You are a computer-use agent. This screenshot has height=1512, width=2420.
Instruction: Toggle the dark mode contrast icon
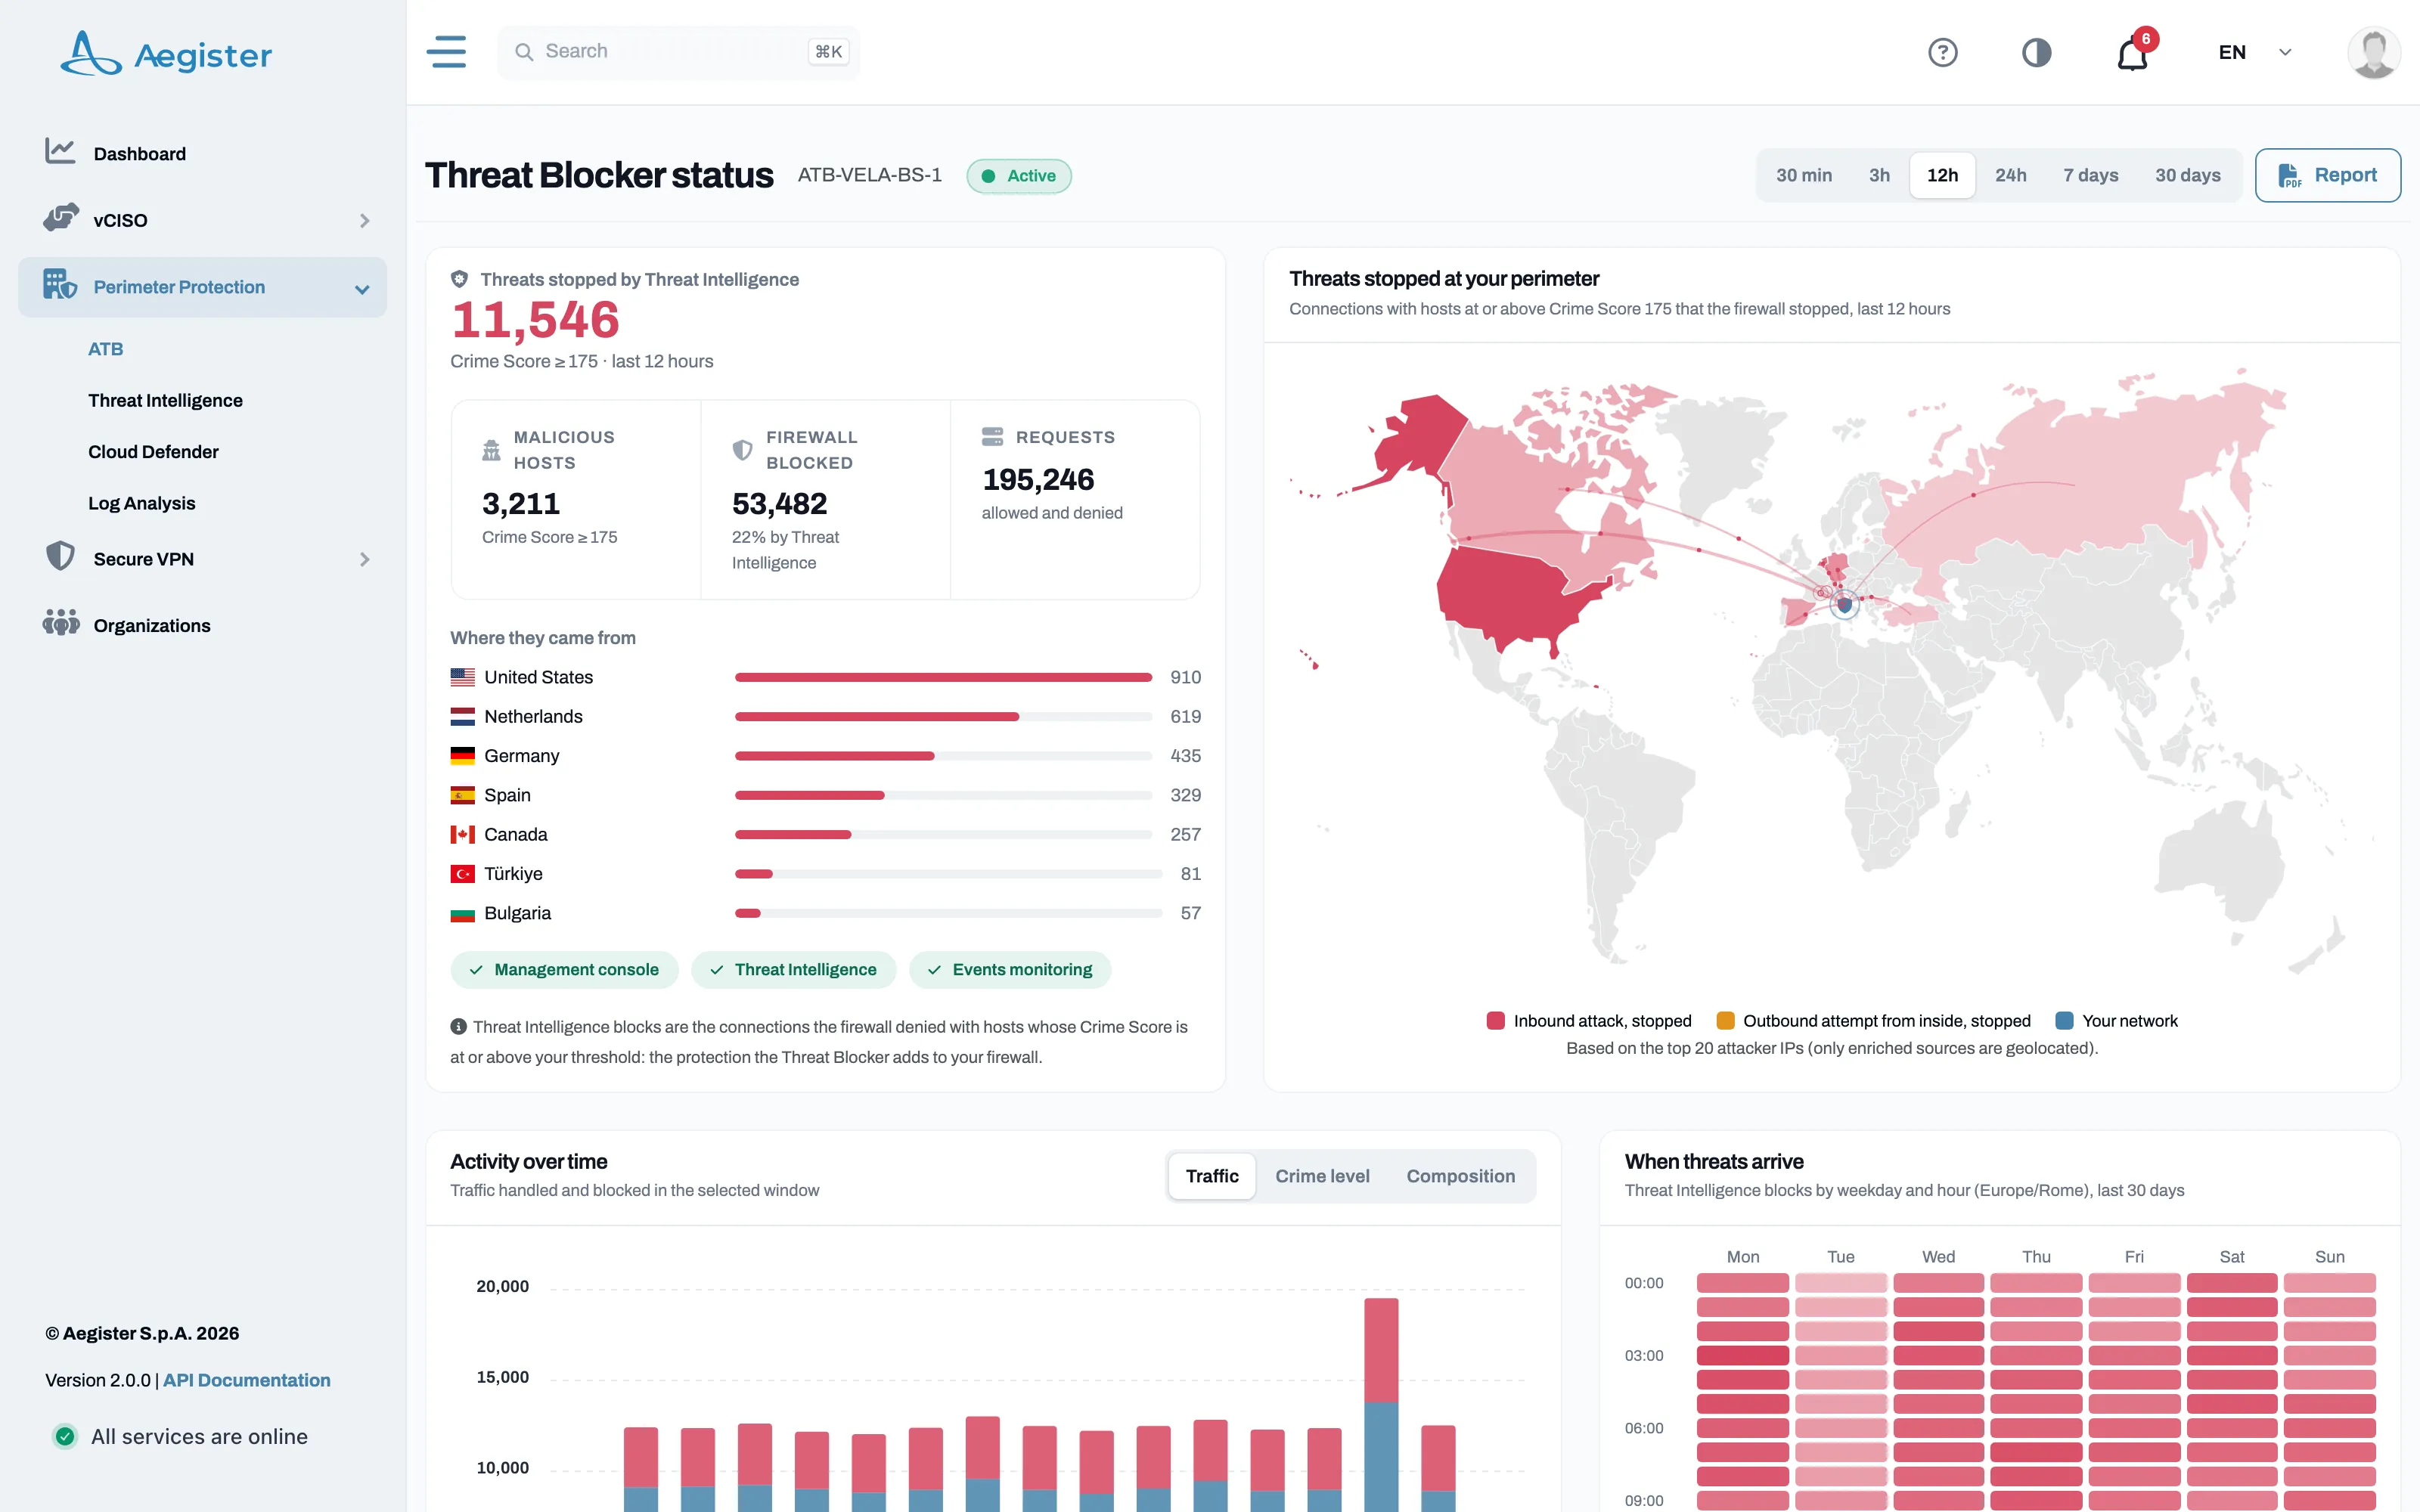point(2036,52)
